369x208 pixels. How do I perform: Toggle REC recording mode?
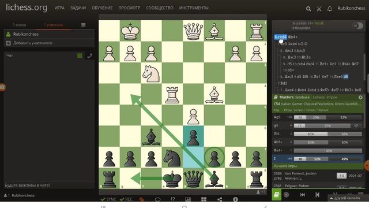pos(126,199)
